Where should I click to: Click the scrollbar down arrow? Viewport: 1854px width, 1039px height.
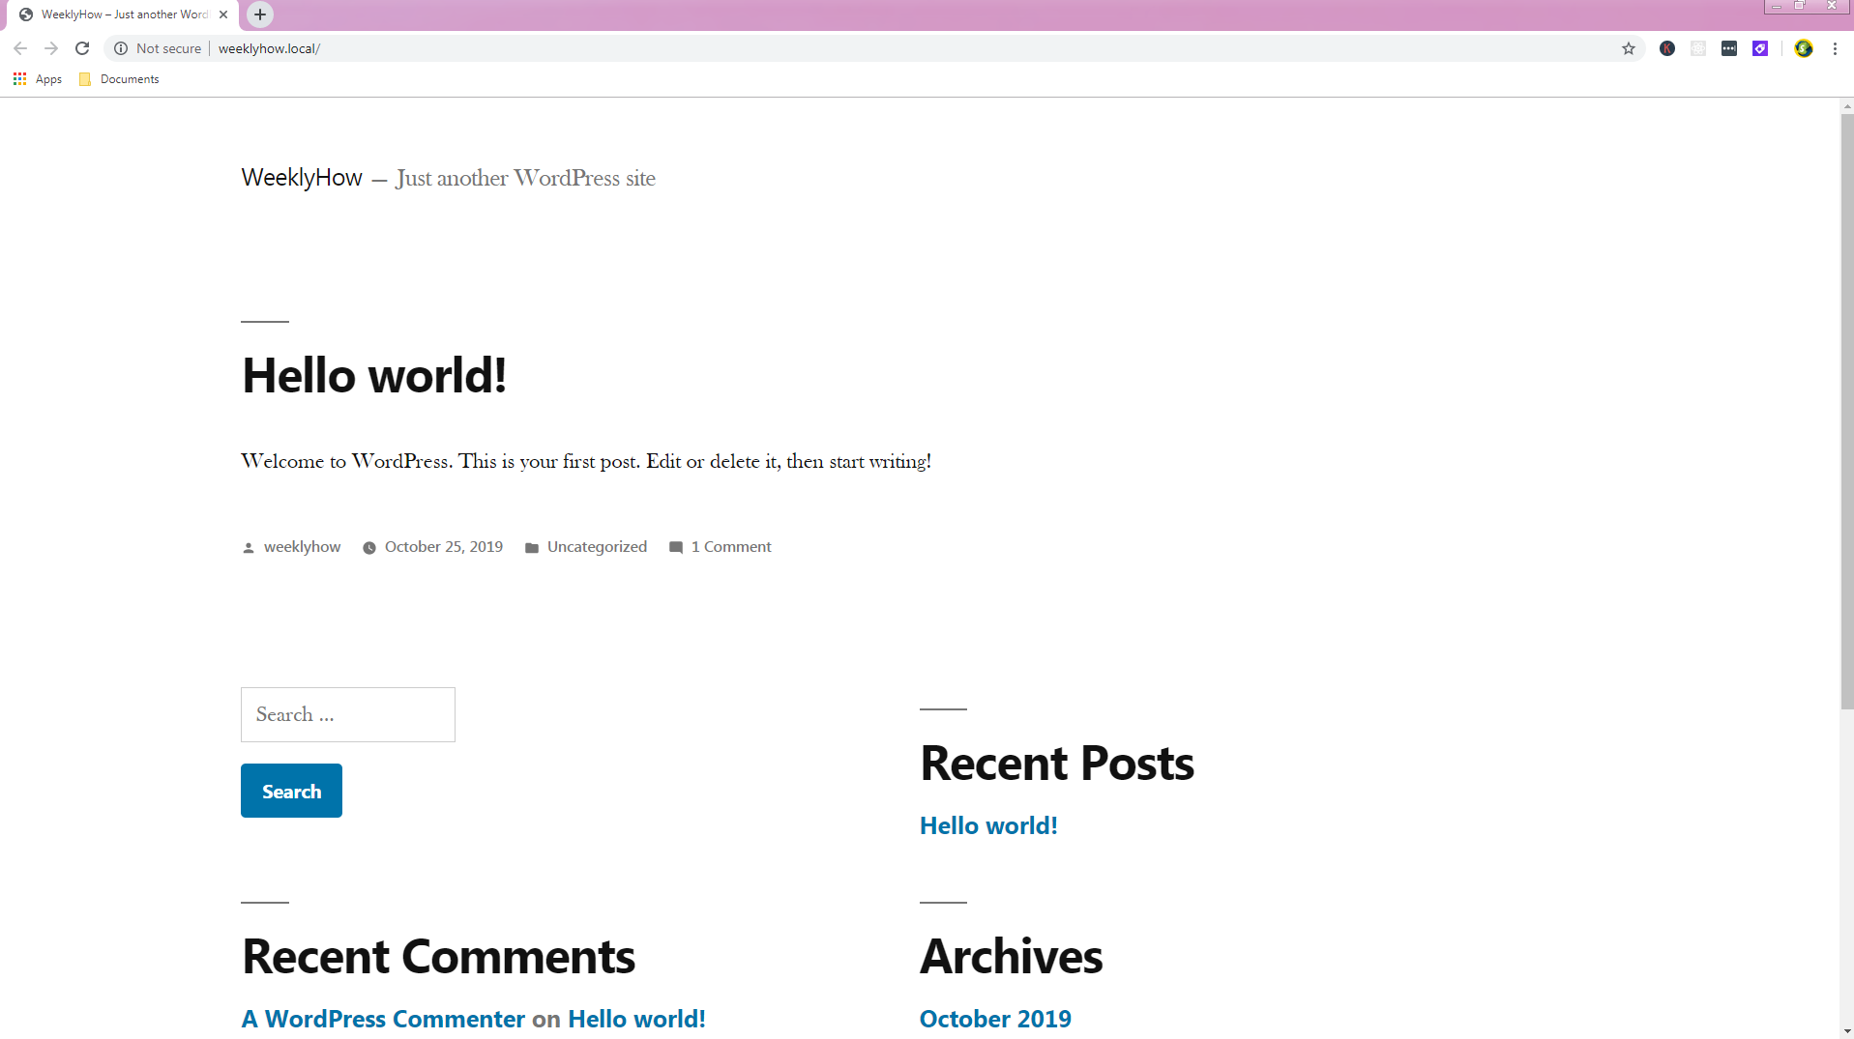[x=1846, y=1031]
